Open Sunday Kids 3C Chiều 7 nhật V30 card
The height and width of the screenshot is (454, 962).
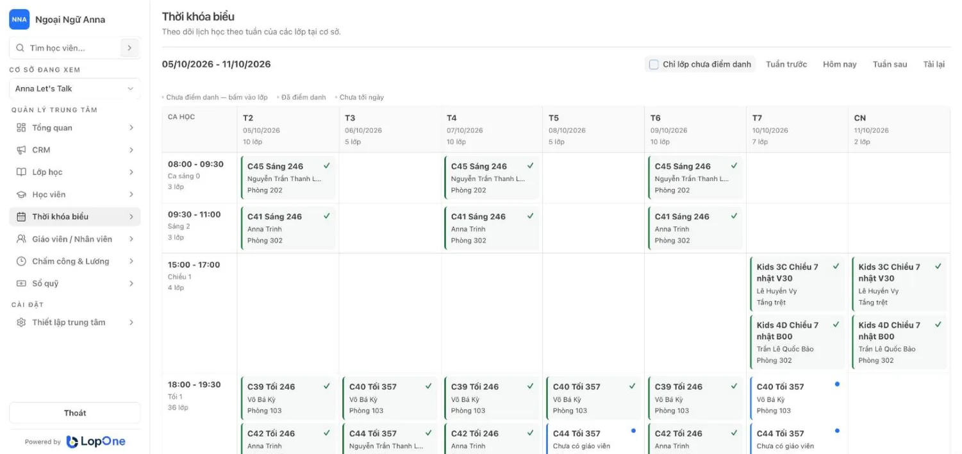click(899, 284)
